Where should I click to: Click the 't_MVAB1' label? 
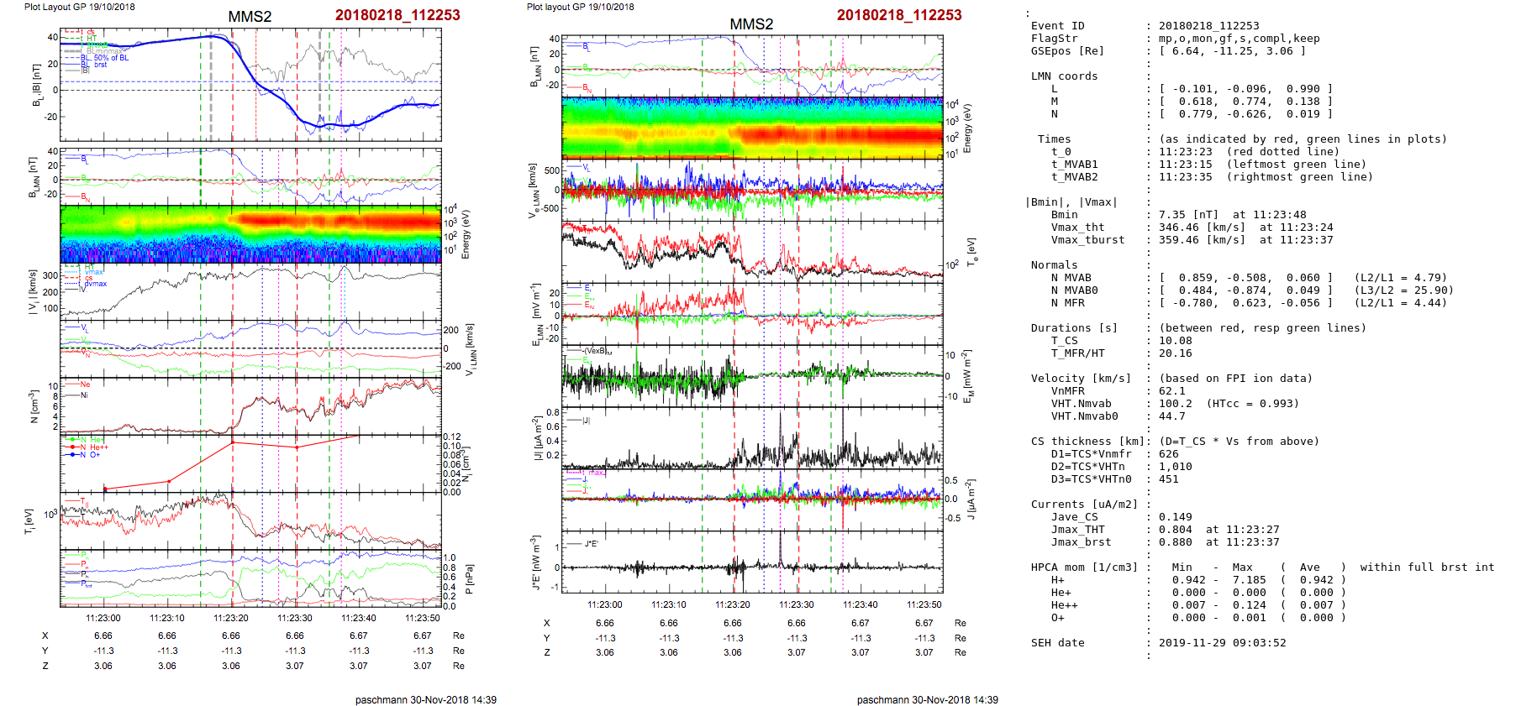(x=1075, y=165)
